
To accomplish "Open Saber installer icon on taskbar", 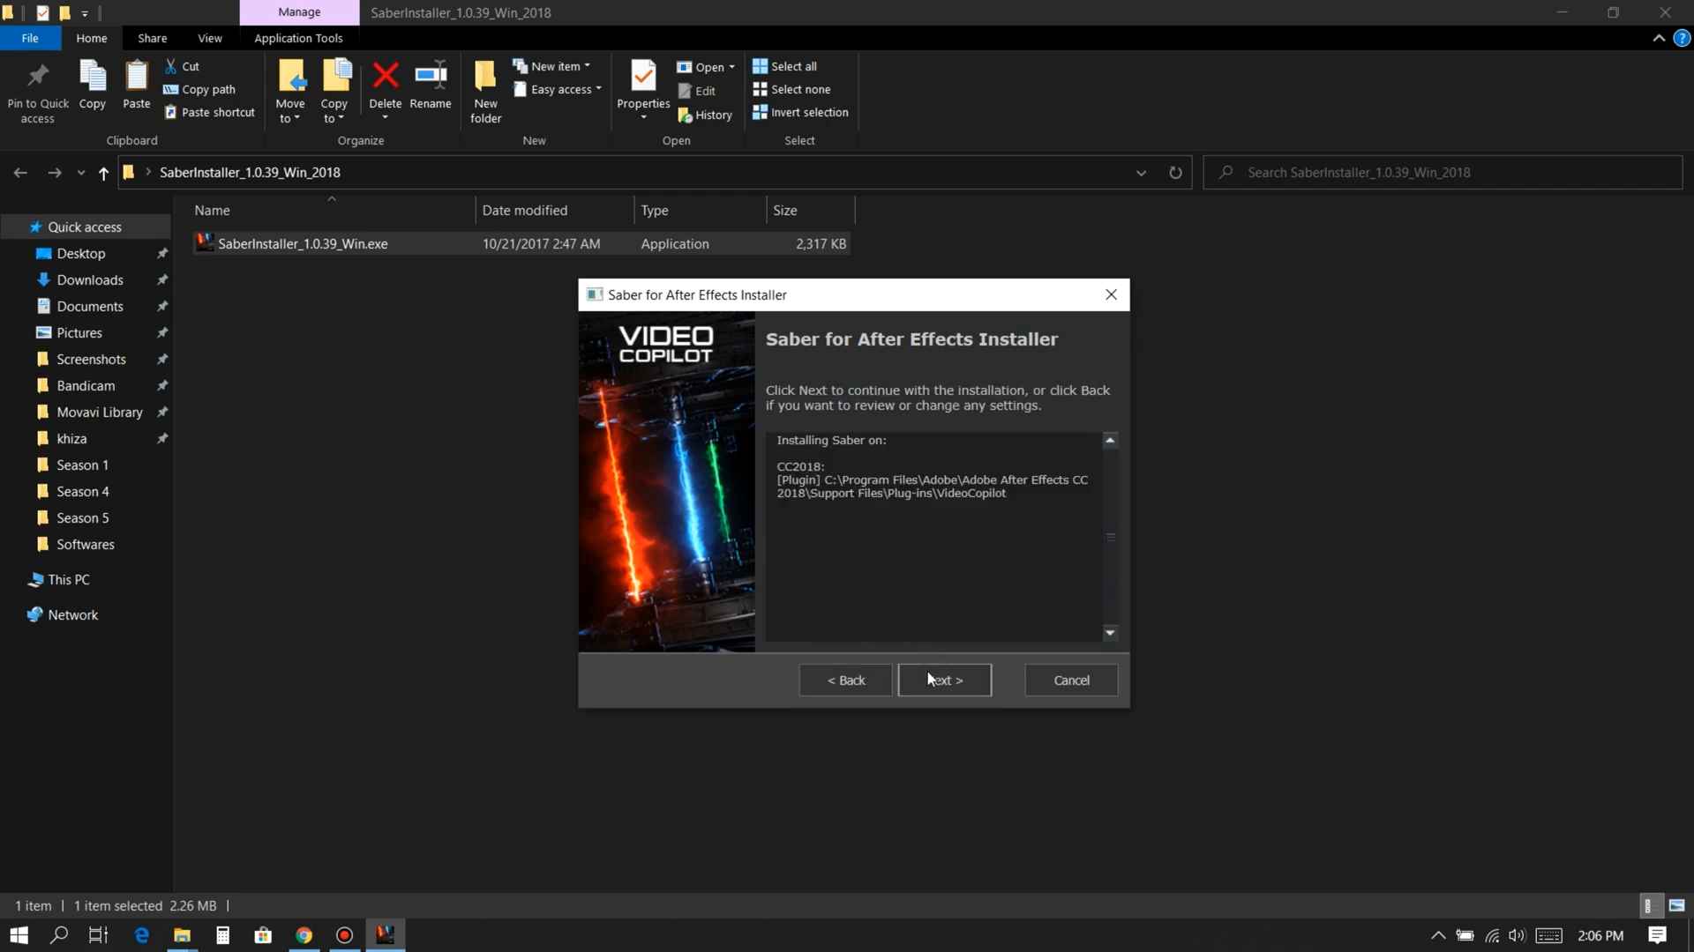I will [385, 935].
